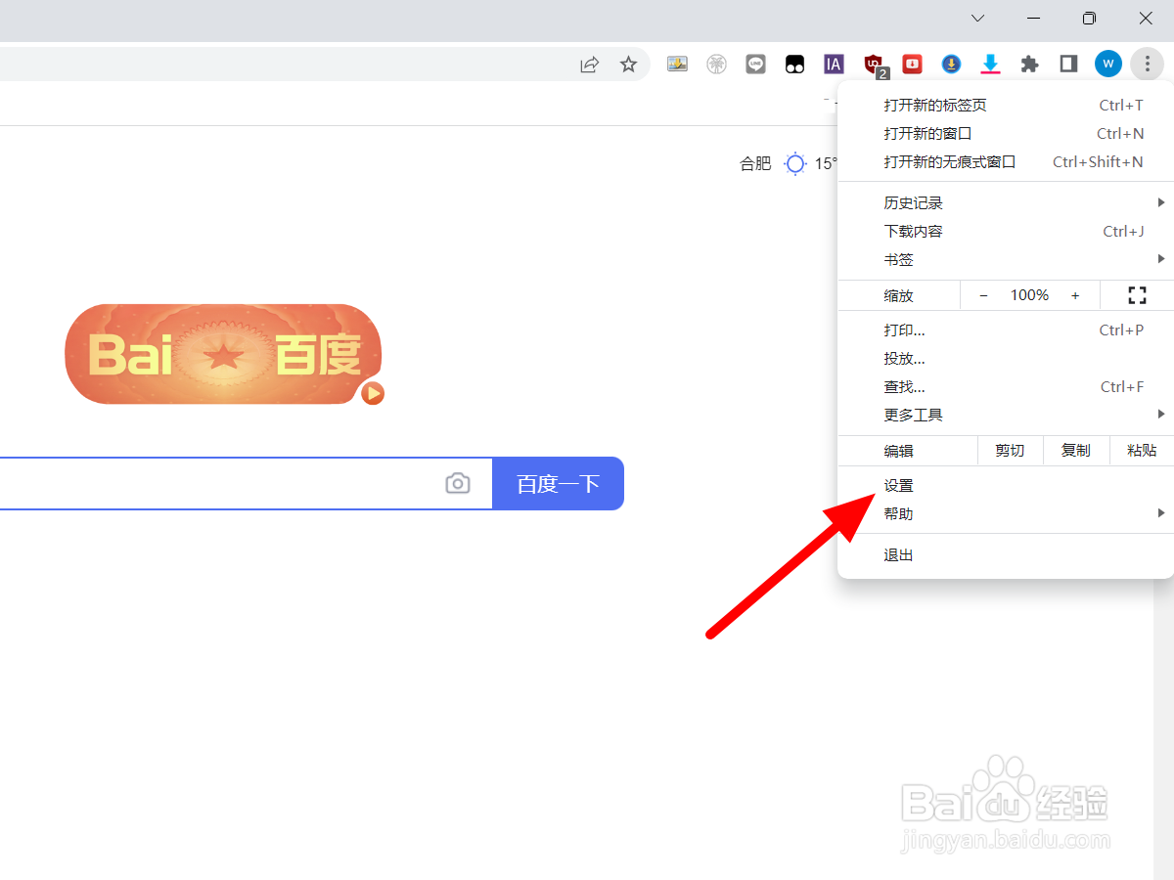The width and height of the screenshot is (1174, 880).
Task: Open 下载内容 from the menu
Action: tap(1006, 231)
